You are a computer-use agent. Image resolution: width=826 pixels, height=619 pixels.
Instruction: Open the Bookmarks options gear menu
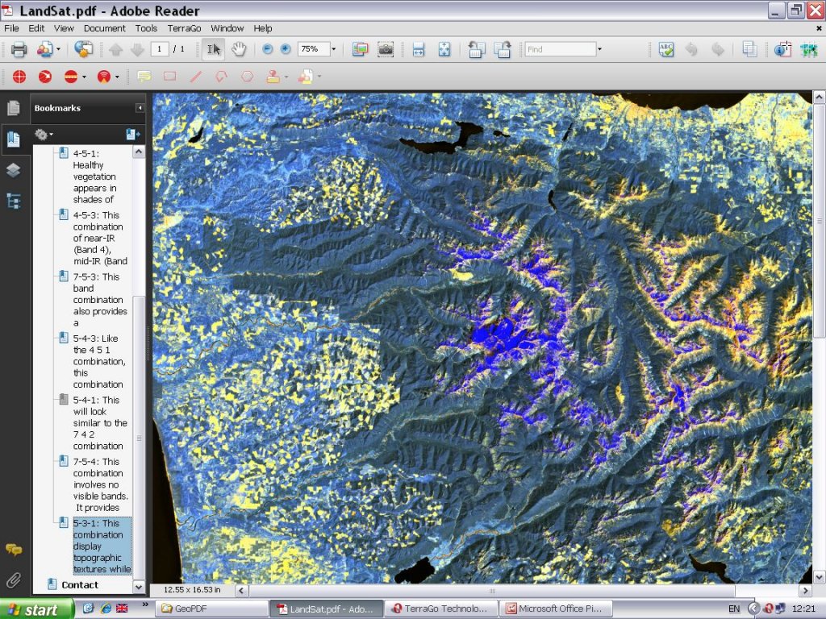coord(43,135)
